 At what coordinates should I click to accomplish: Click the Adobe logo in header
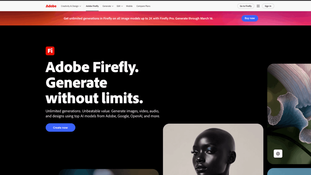pyautogui.click(x=51, y=6)
